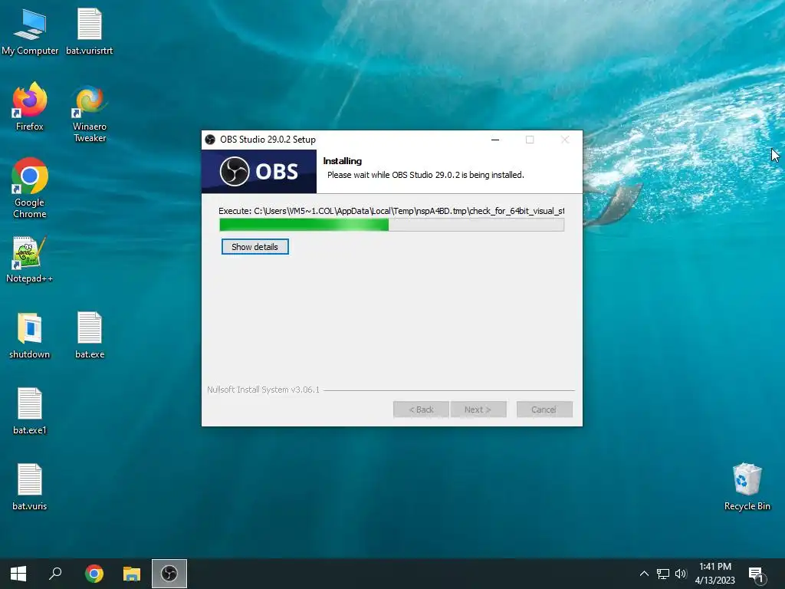Open File Explorer from the taskbar
785x589 pixels.
[132, 574]
